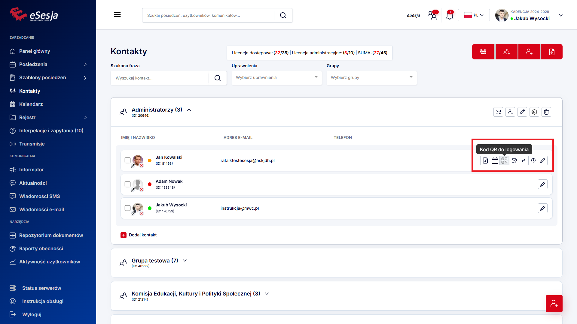The width and height of the screenshot is (577, 324).
Task: Focus the Wyszukaj kontakt search field
Action: [159, 78]
